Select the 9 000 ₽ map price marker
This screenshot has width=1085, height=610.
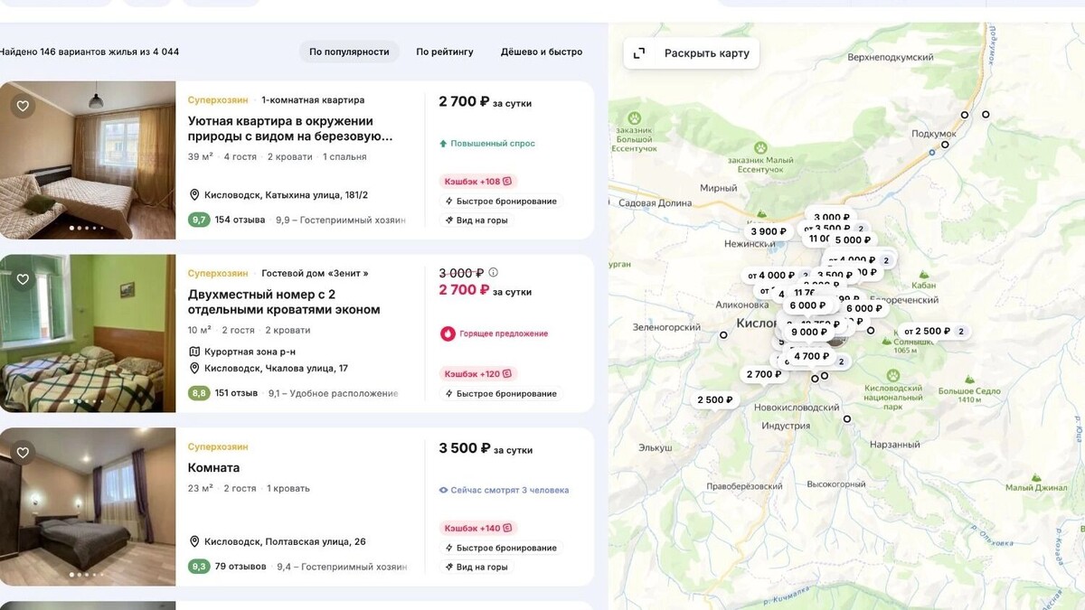pyautogui.click(x=809, y=332)
